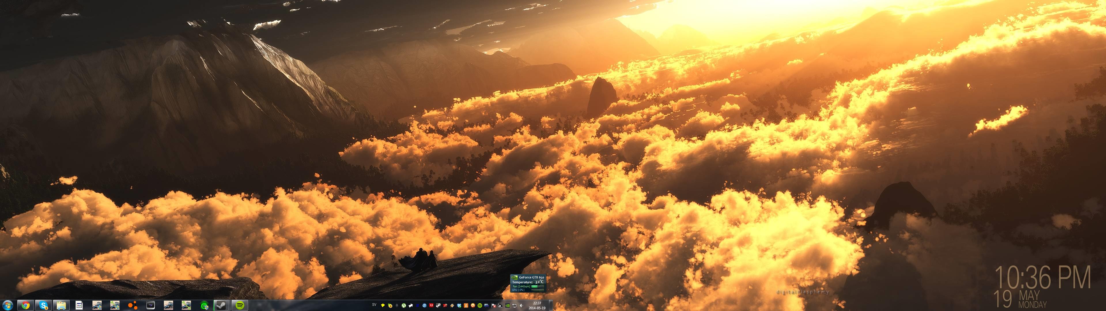The width and height of the screenshot is (1106, 311).
Task: Open NVIDIA settings tray icon
Action: coord(508,306)
